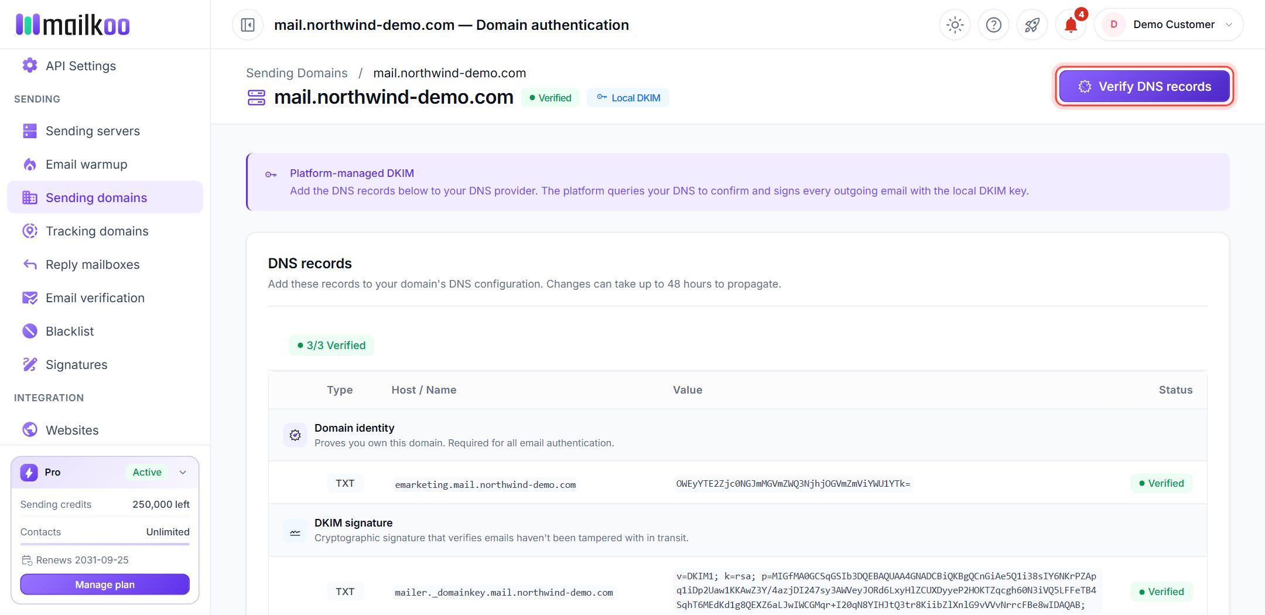The width and height of the screenshot is (1265, 615).
Task: Select the v=DKIM1 record value
Action: 886,590
